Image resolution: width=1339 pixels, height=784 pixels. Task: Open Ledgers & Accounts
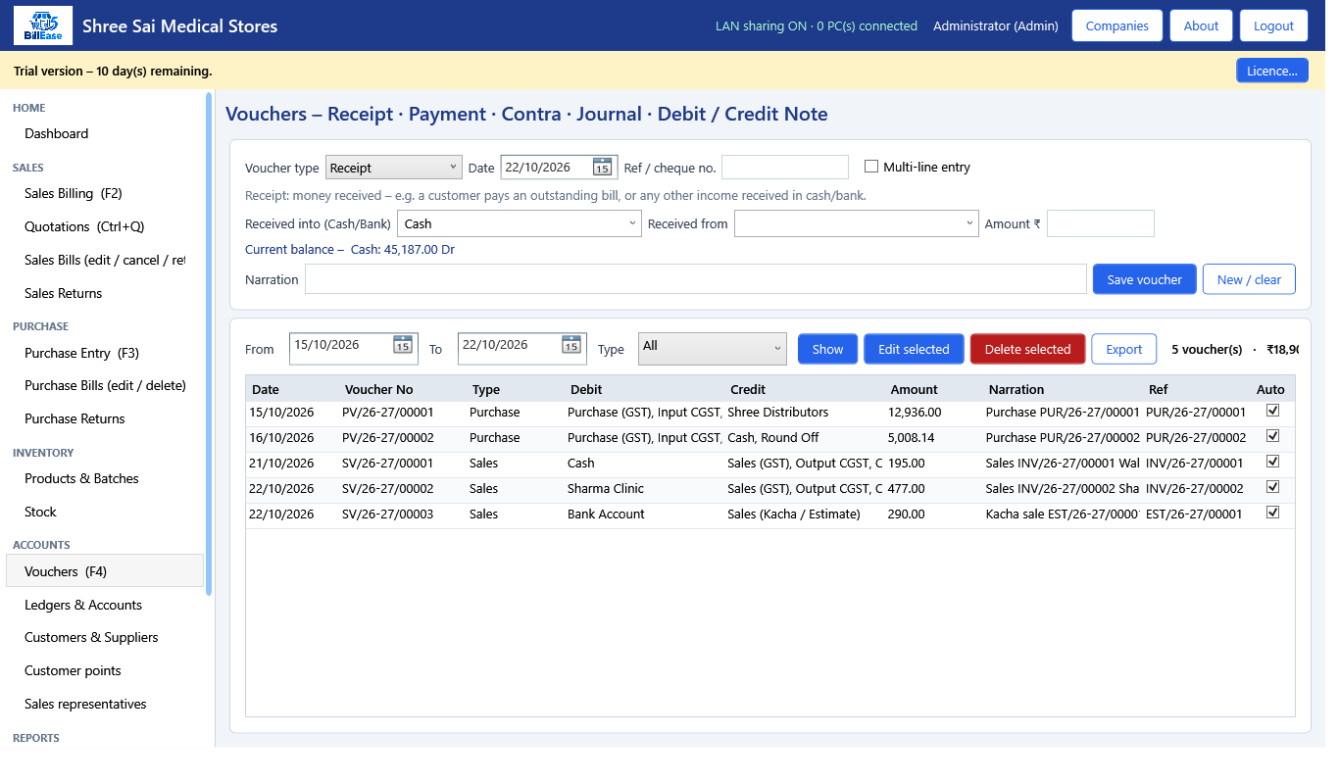(x=83, y=605)
